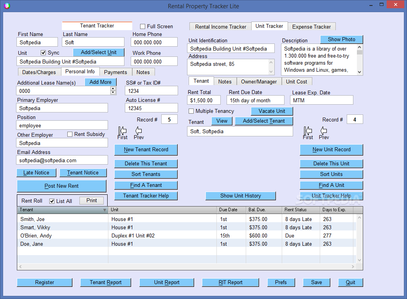Open Personal Info tab
The height and width of the screenshot is (299, 407).
pos(80,71)
